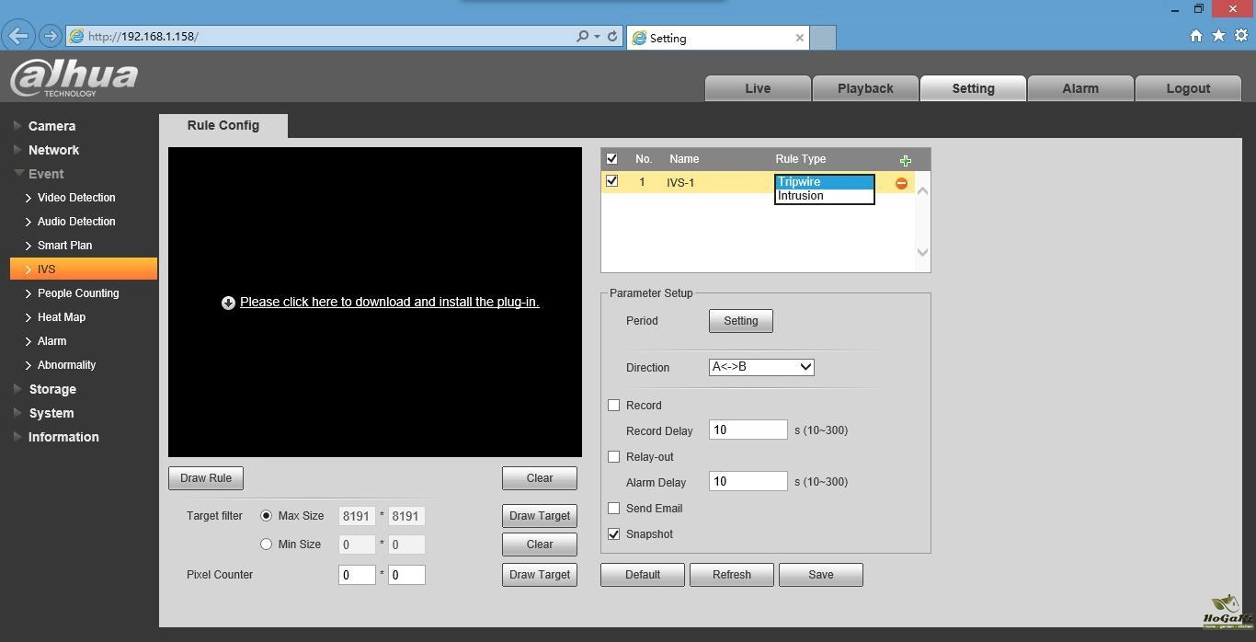Enable the Record checkbox
1256x642 pixels.
point(614,406)
